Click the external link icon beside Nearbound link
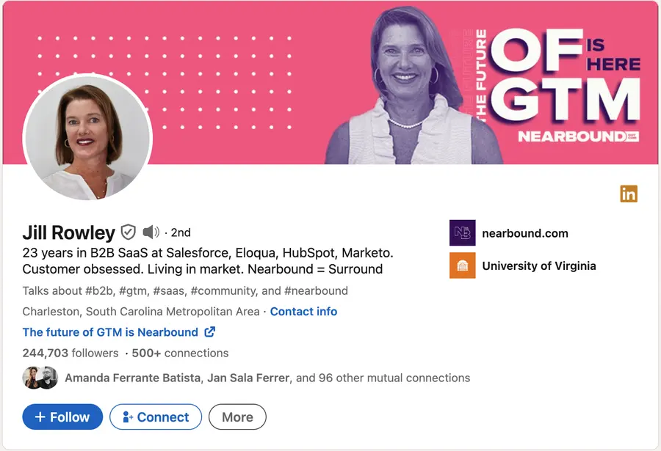Screen dimensions: 661x451 point(209,331)
